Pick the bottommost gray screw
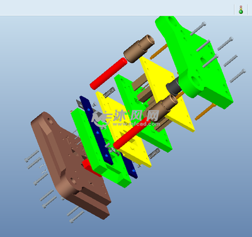 click(x=77, y=217)
